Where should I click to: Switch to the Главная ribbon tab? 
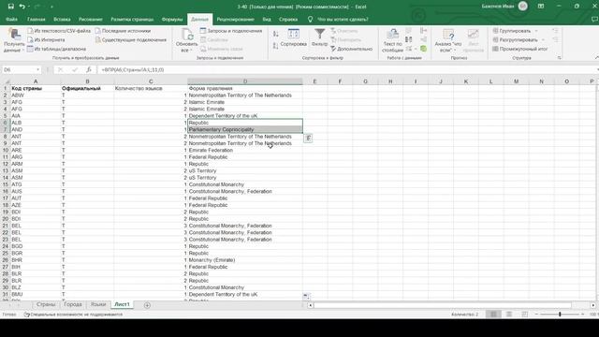[37, 19]
